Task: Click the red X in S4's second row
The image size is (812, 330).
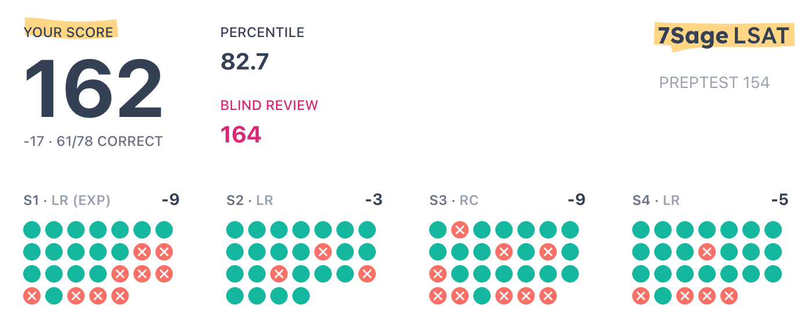Action: pos(707,252)
